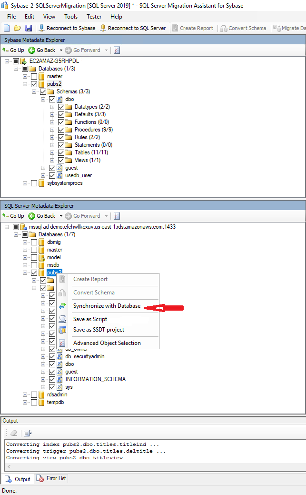Expand the Defaults (3/3) folder
Image resolution: width=306 pixels, height=495 pixels.
click(x=52, y=114)
